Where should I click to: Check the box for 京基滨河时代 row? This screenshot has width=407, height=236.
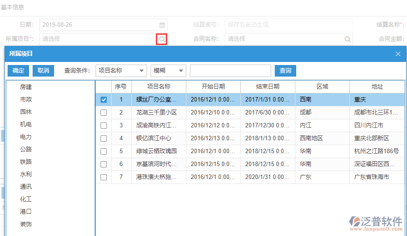click(x=104, y=164)
